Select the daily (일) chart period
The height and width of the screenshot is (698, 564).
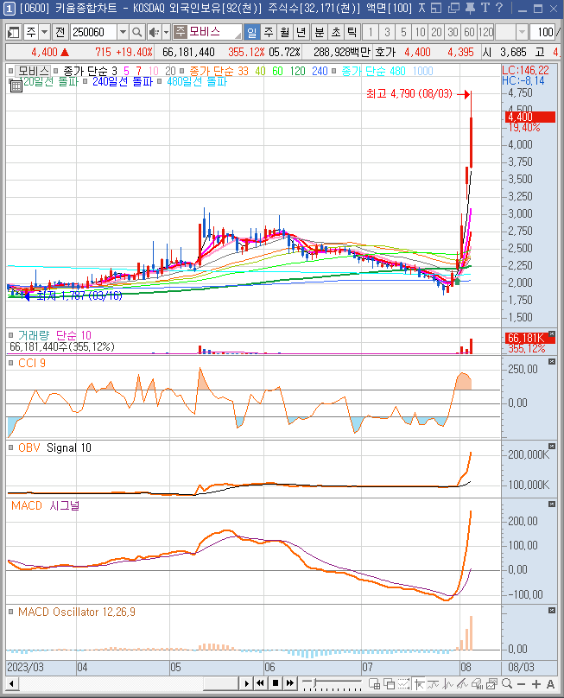(251, 32)
